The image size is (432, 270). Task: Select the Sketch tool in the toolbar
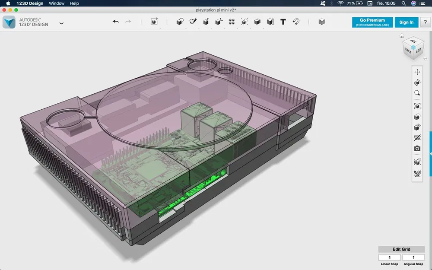coord(193,21)
